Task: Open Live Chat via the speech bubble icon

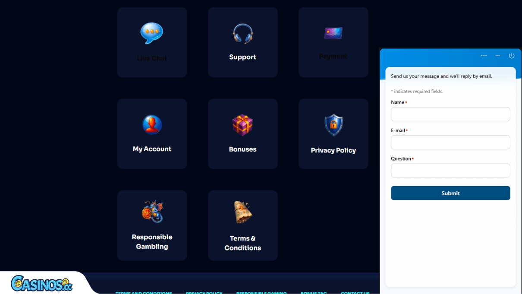Action: [x=152, y=32]
